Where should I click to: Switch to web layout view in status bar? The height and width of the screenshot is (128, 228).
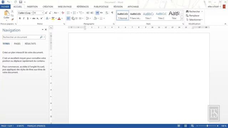click(x=192, y=126)
